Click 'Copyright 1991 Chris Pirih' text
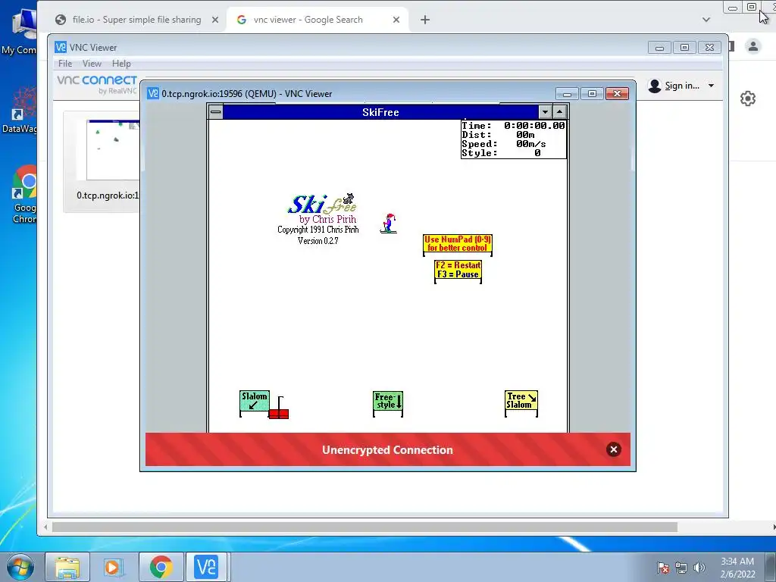776x582 pixels. point(318,230)
